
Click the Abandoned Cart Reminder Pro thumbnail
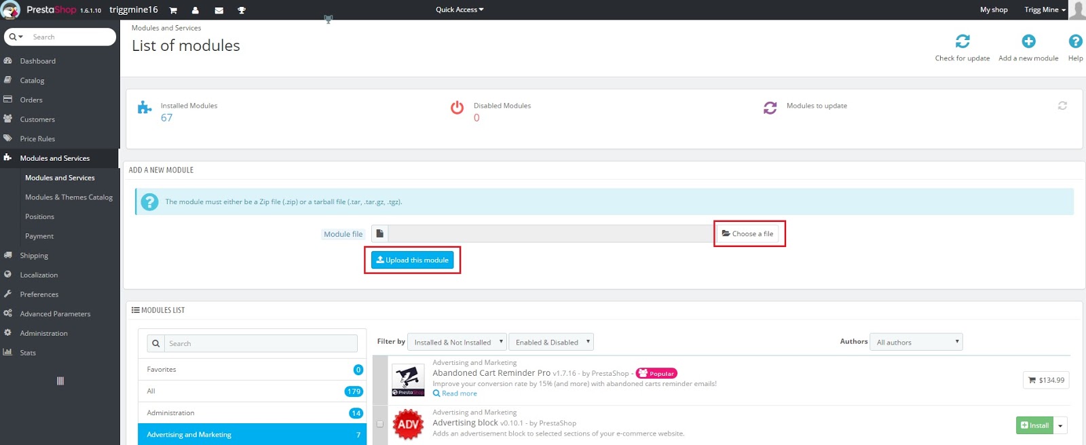[x=408, y=381]
